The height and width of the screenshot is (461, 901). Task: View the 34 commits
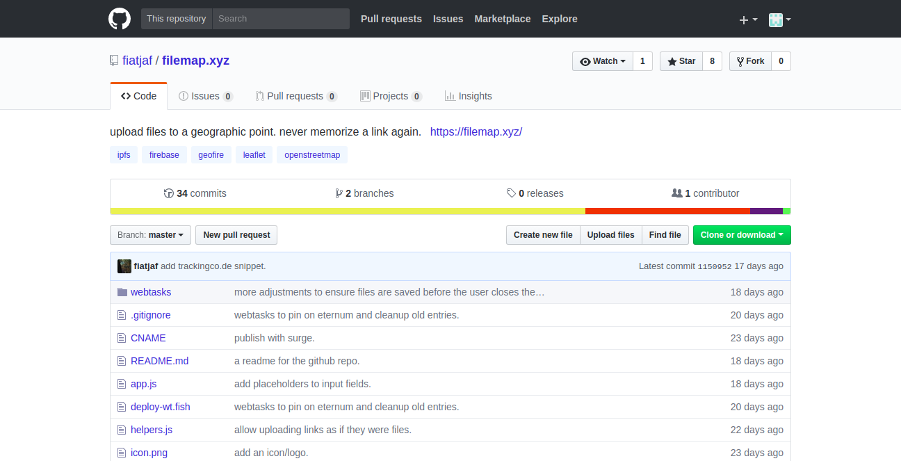(x=195, y=193)
